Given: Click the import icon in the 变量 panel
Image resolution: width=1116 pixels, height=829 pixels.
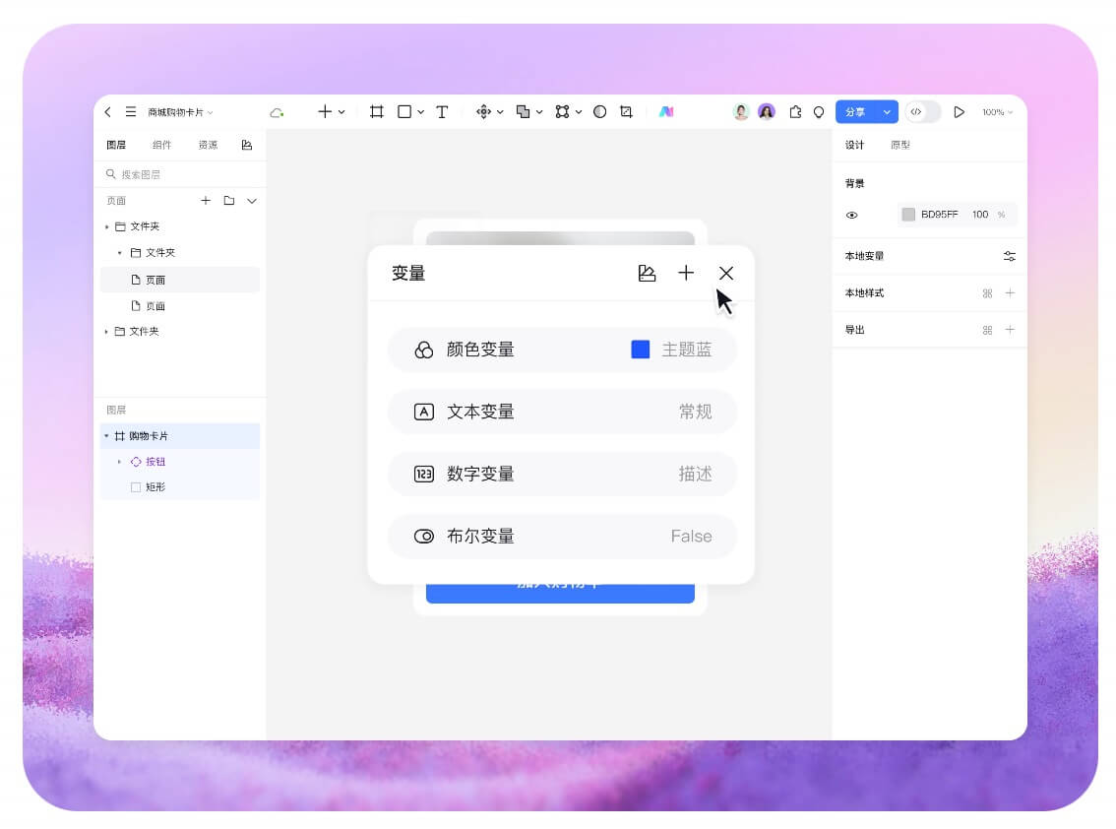Looking at the screenshot, I should tap(647, 274).
